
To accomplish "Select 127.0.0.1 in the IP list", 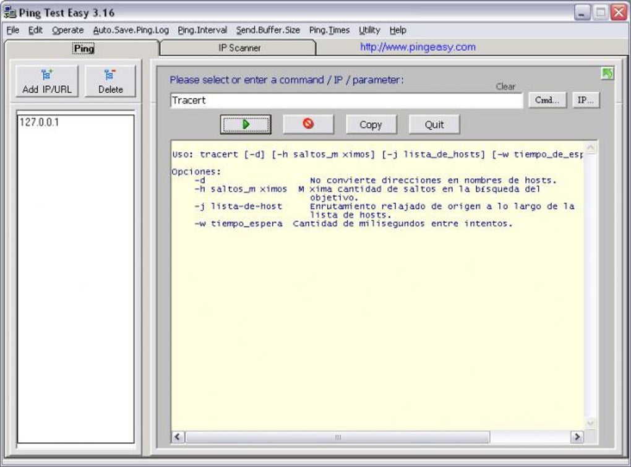I will [40, 122].
